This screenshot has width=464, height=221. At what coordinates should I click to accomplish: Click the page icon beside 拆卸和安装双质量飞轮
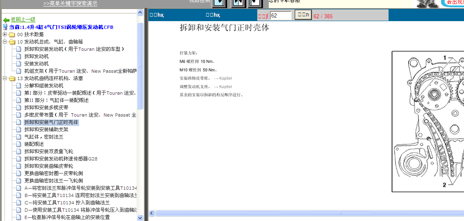pyautogui.click(x=19, y=152)
